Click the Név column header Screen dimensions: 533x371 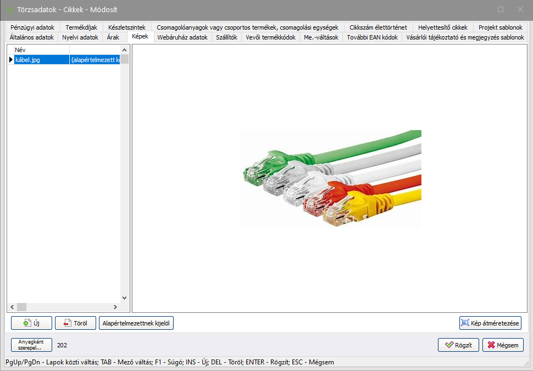pyautogui.click(x=41, y=49)
